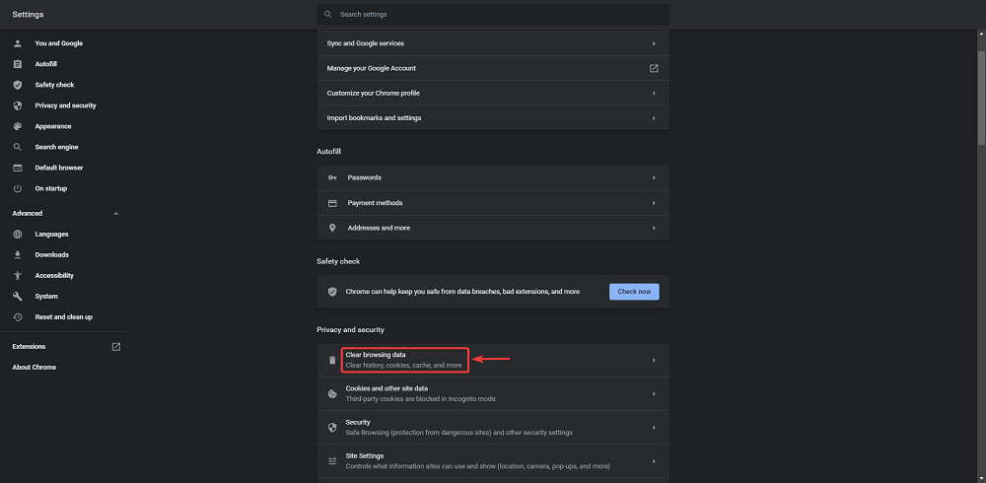Select Search engine in sidebar menu
Viewport: 986px width, 483px height.
point(56,147)
